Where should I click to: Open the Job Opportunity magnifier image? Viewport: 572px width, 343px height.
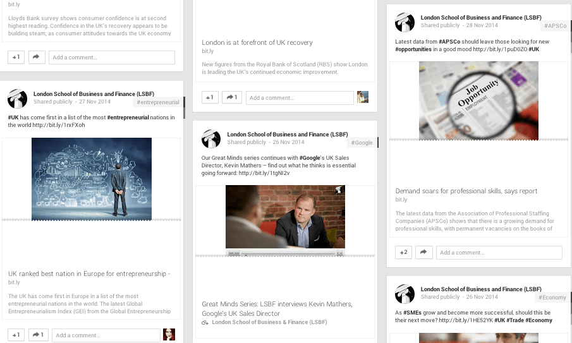(x=478, y=100)
